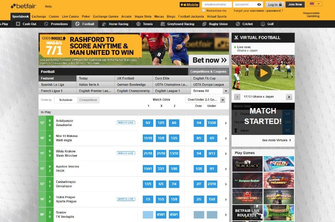Image resolution: width=335 pixels, height=222 pixels.
Task: Open Responsible Gambling link
Action: click(311, 15)
